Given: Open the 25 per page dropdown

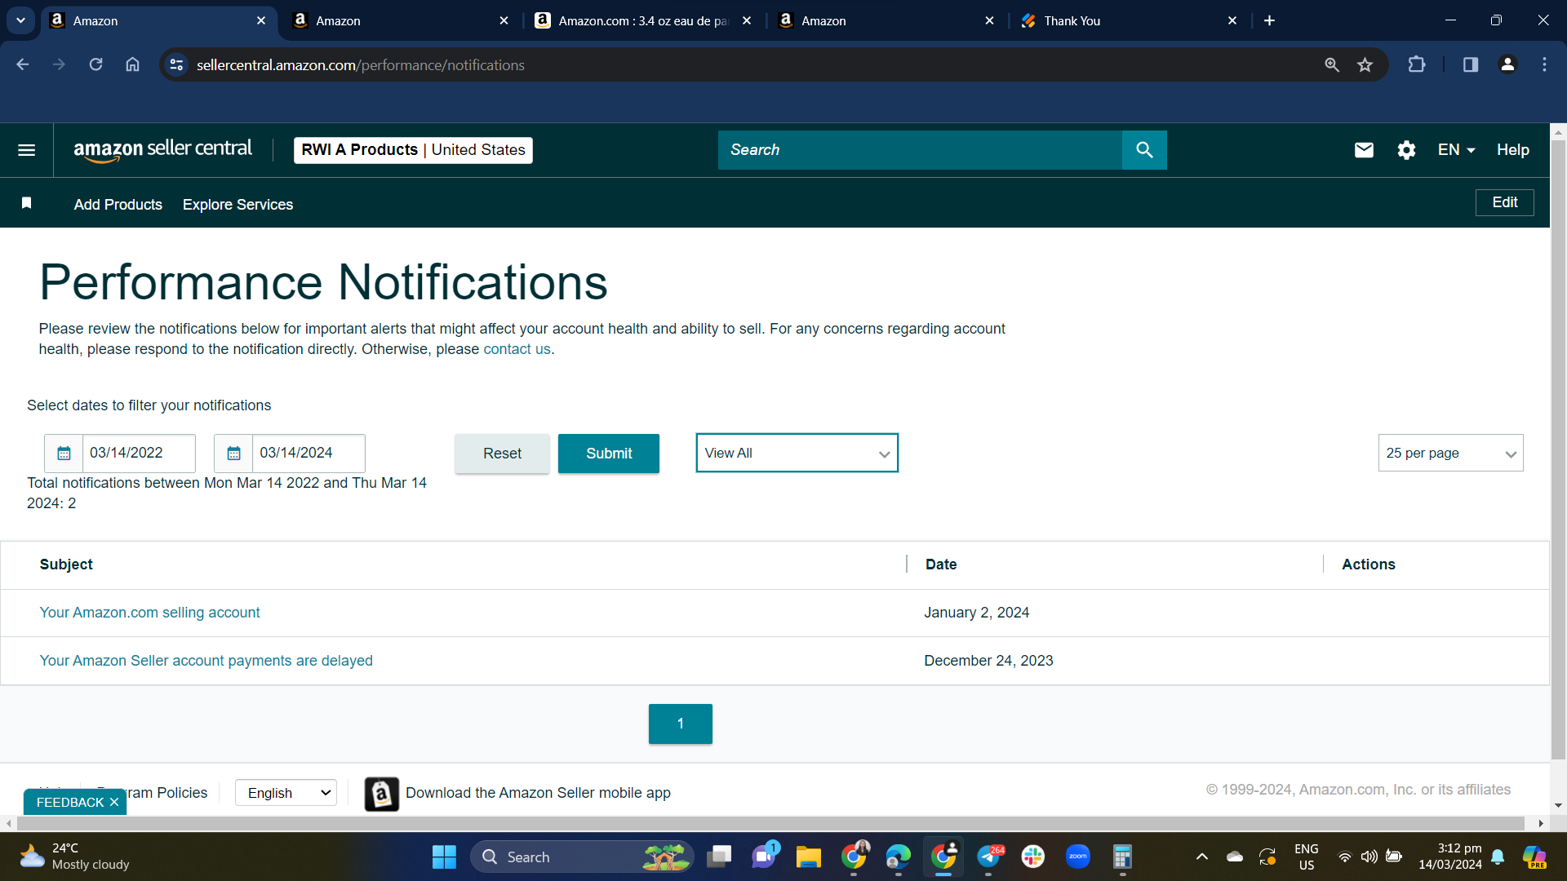Looking at the screenshot, I should (x=1450, y=453).
